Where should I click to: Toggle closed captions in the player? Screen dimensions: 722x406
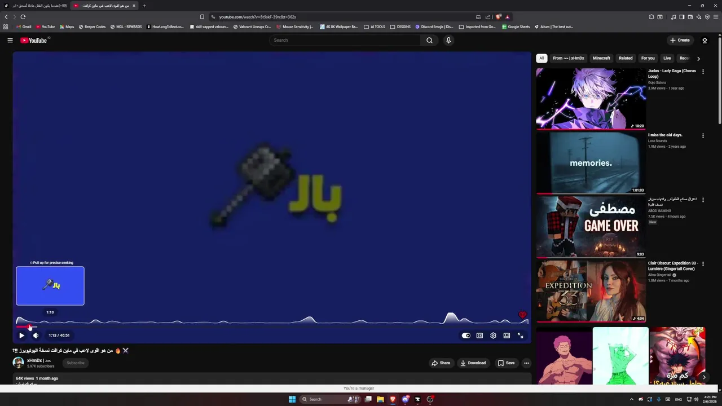click(x=479, y=336)
